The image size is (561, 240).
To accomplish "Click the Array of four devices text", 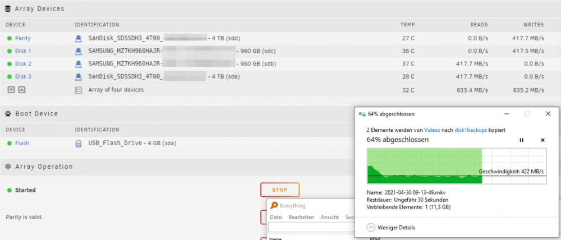I will click(x=116, y=90).
